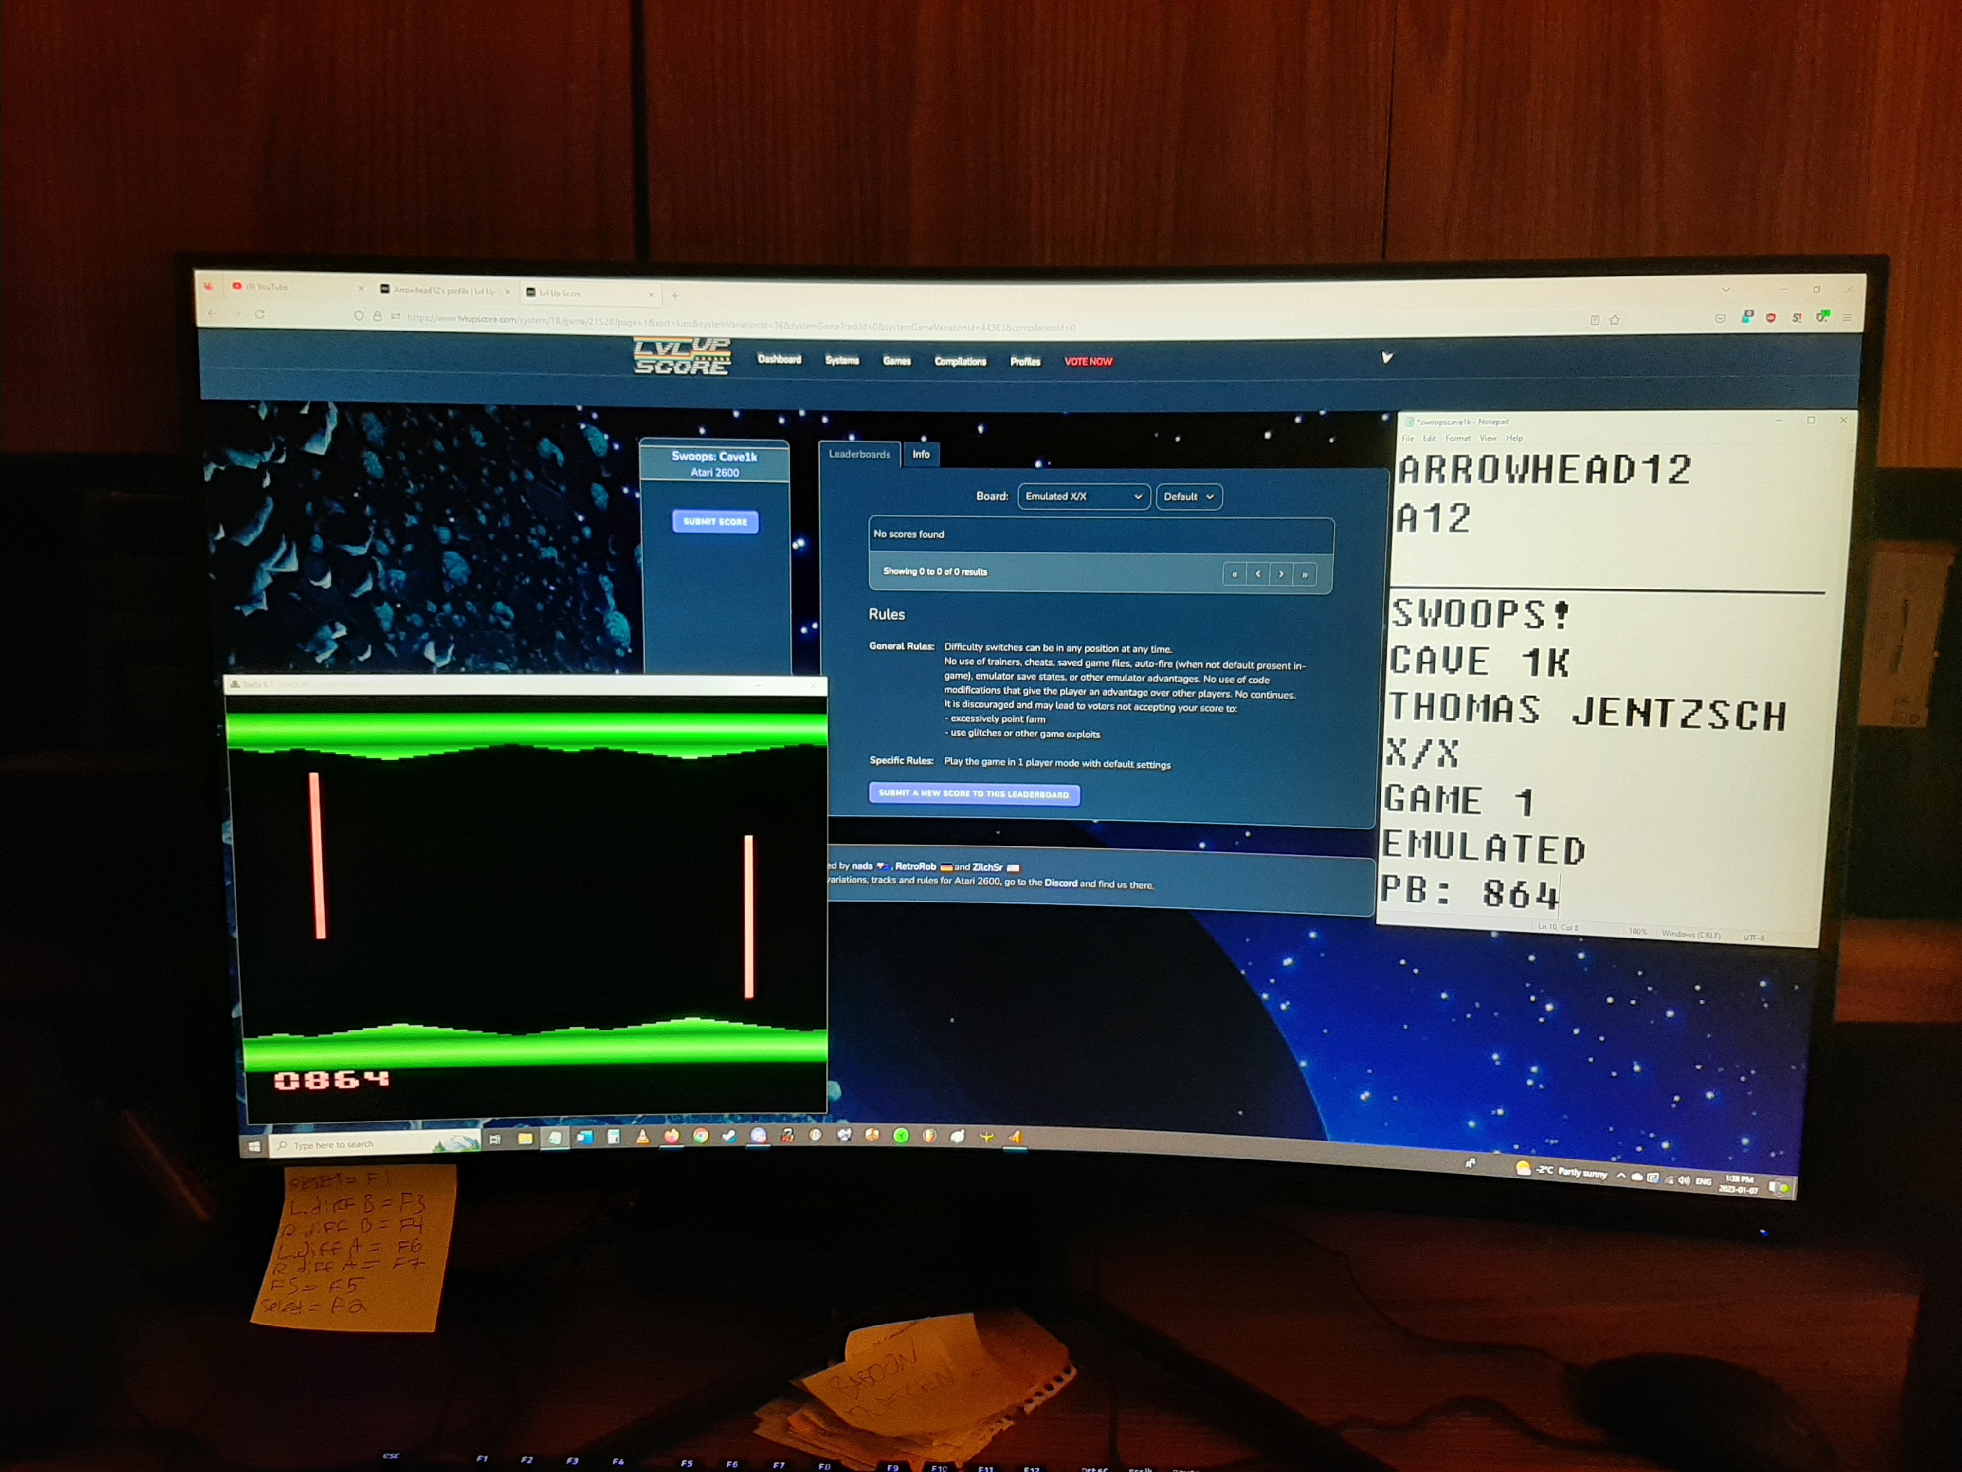
Task: Bookmark this page with the star icon
Action: [1614, 320]
